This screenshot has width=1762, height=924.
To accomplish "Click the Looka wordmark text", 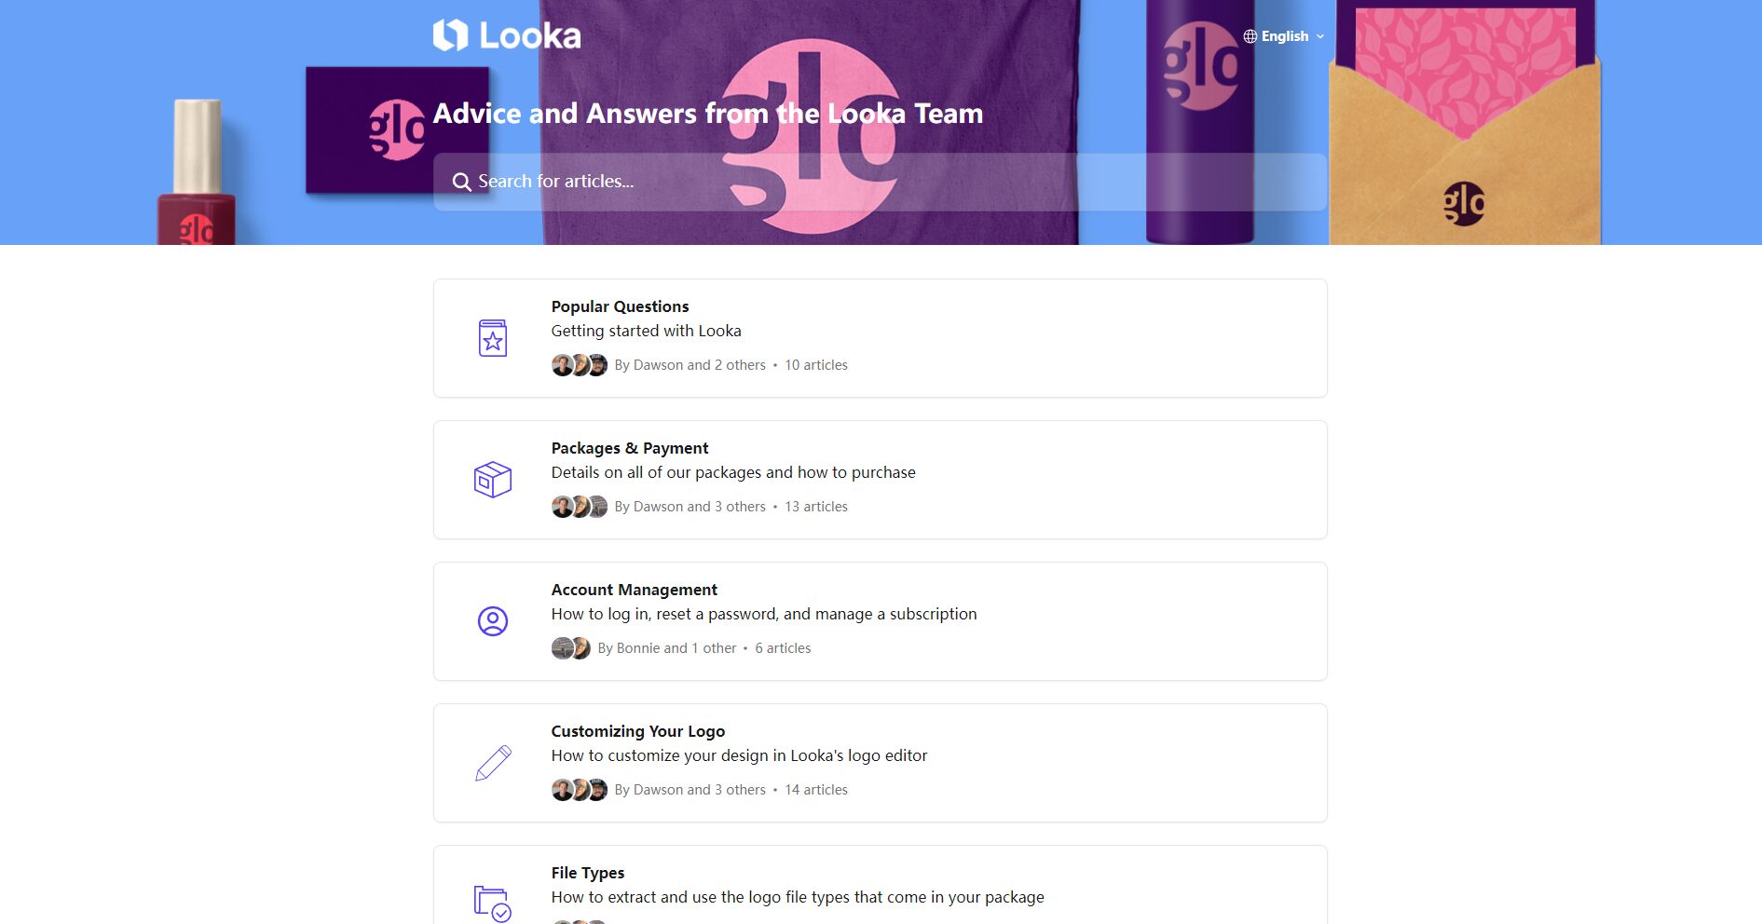I will (530, 35).
